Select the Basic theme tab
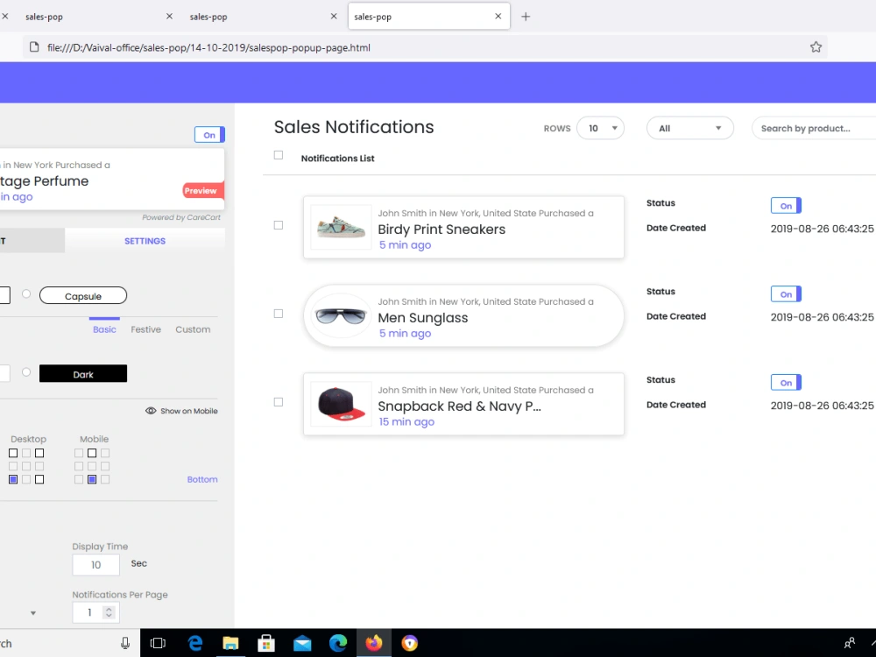The height and width of the screenshot is (657, 876). coord(104,329)
